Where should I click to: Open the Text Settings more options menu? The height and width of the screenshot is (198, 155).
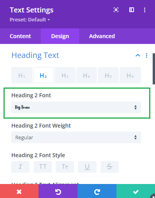(x=144, y=10)
